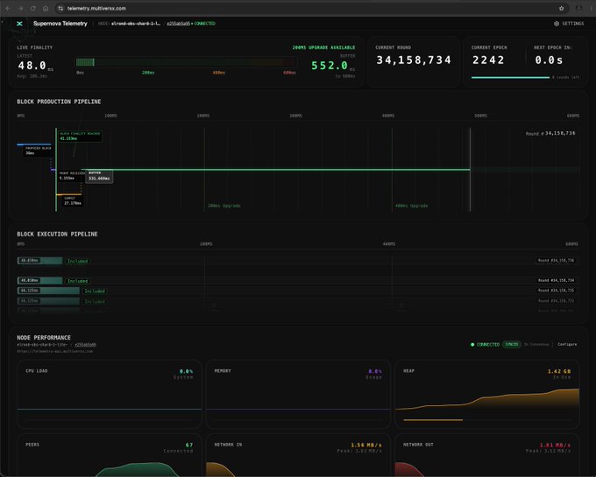This screenshot has height=477, width=596.
Task: Select the current round value 34,158,734
Action: [x=414, y=60]
